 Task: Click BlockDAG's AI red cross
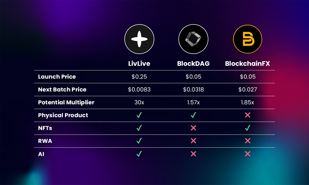pos(193,154)
